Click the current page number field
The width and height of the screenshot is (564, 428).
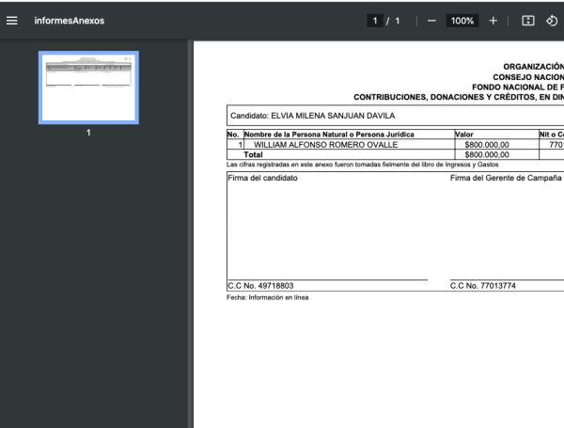[376, 21]
